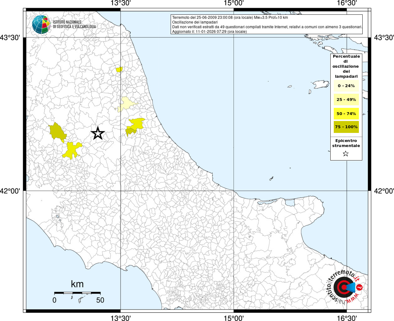394x321 pixels.
Task: Select the 50 - 74% legend swatch
Action: coord(346,113)
